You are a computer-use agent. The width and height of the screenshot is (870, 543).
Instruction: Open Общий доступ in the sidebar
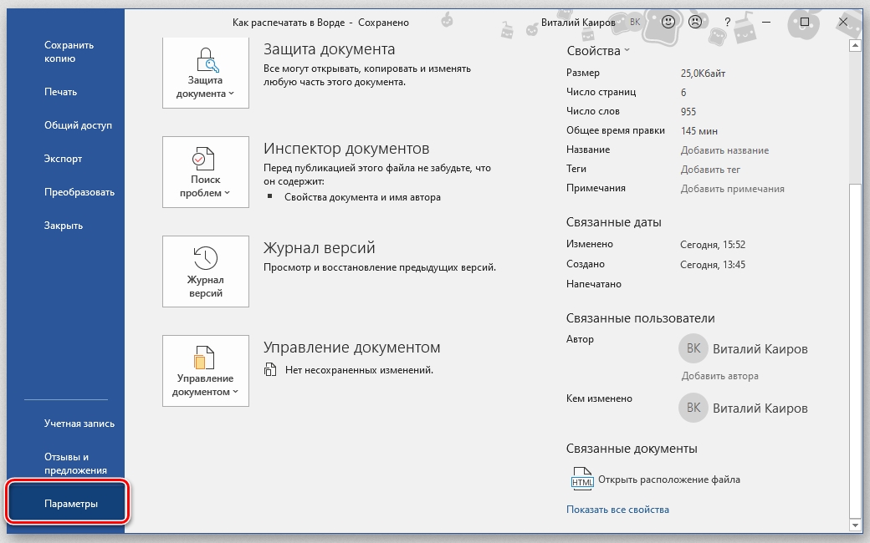(x=78, y=125)
